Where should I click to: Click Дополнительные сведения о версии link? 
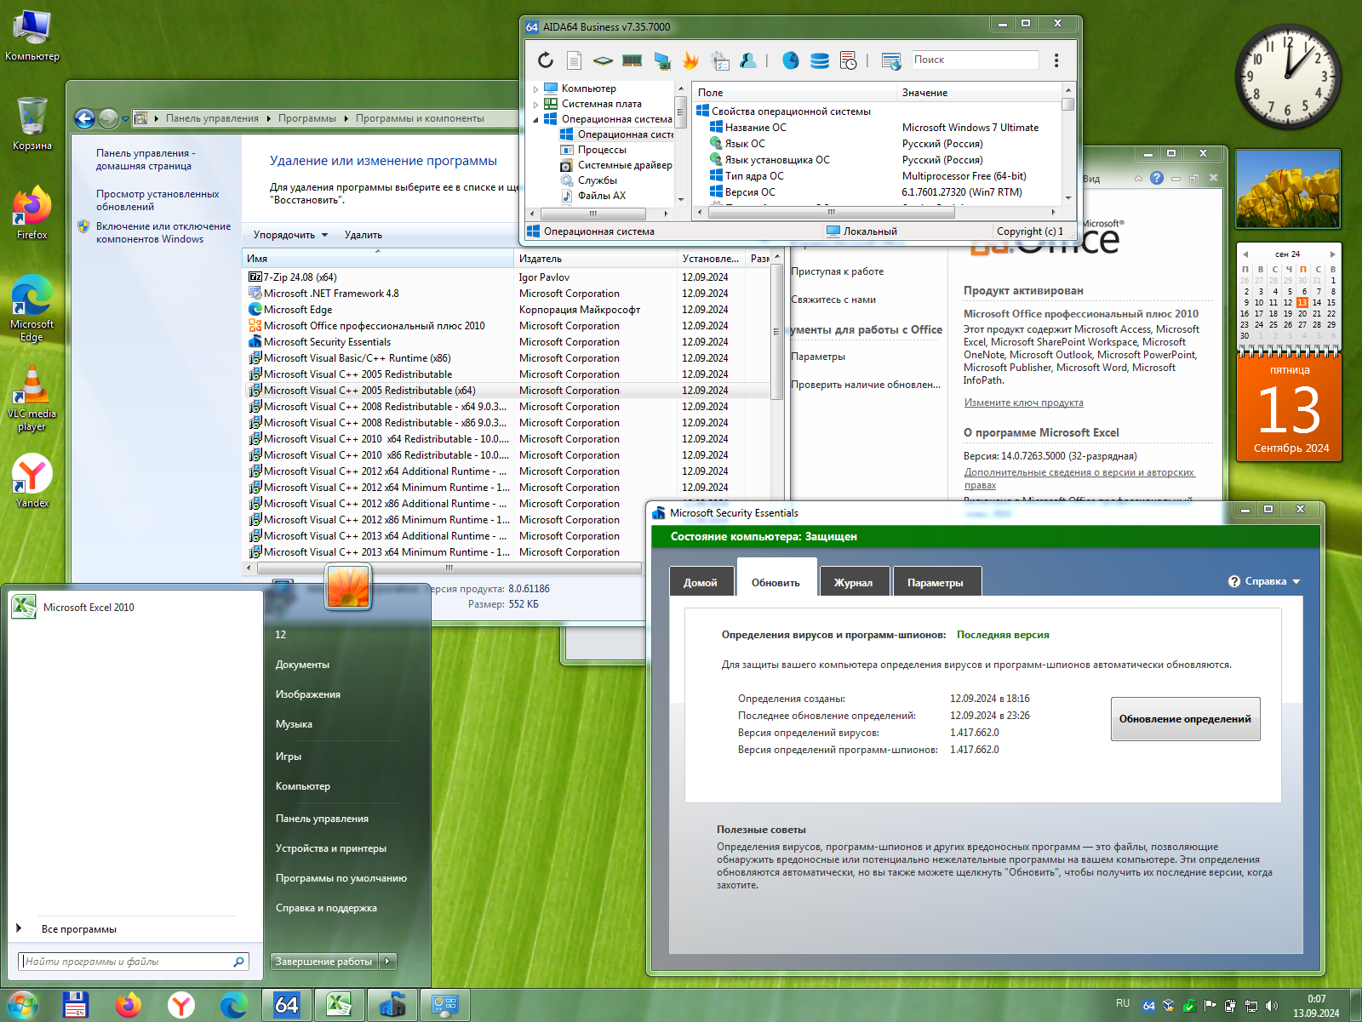click(1079, 478)
